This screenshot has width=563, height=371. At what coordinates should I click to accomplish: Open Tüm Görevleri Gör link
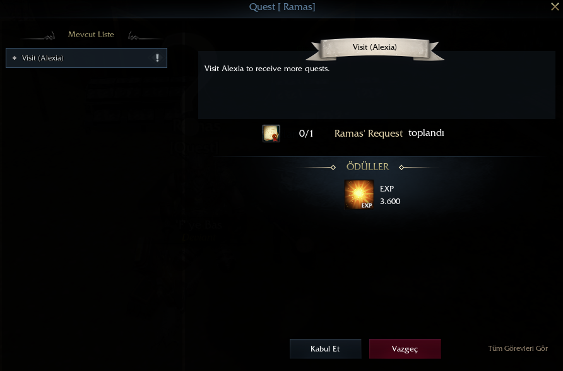click(518, 348)
